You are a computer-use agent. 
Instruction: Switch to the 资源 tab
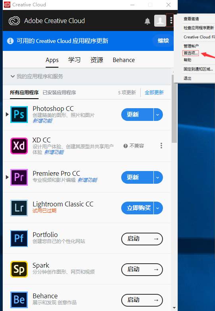[97, 60]
